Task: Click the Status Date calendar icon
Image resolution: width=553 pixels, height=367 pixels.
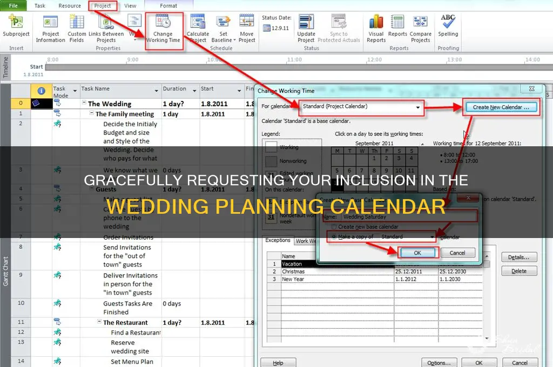Action: point(267,28)
